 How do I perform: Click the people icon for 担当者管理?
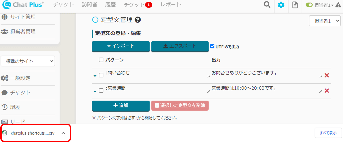pos(4,32)
